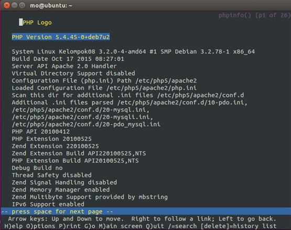Image resolution: width=291 pixels, height=230 pixels.
Task: Click 'Virtual Directory Support disabled' line
Action: (x=73, y=74)
